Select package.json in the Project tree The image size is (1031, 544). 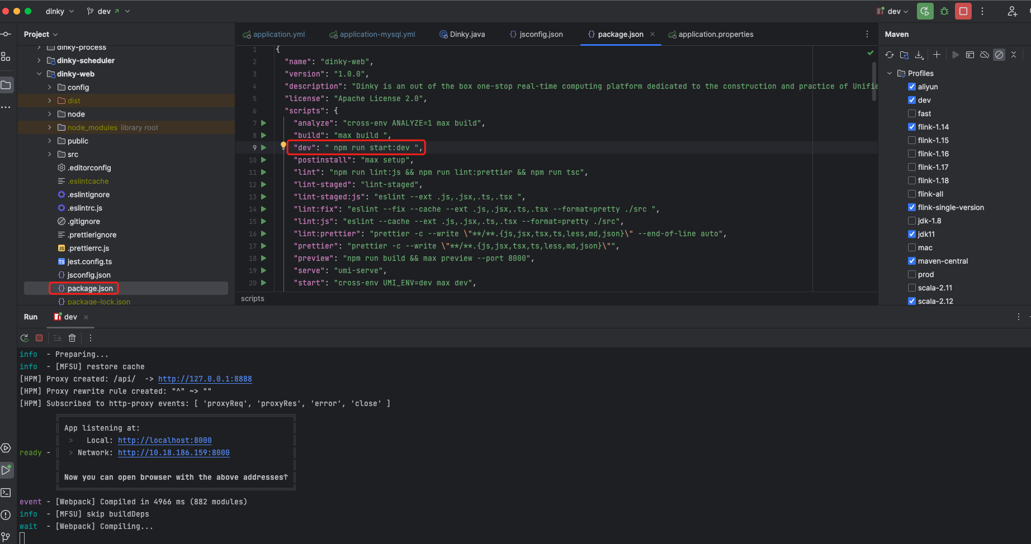pyautogui.click(x=89, y=288)
